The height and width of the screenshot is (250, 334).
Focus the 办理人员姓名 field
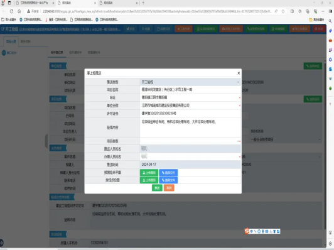(190, 156)
